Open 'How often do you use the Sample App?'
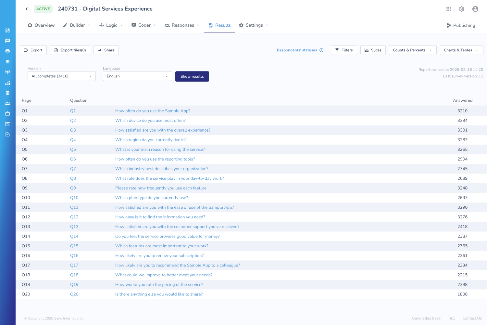The image size is (487, 325). coord(153,111)
